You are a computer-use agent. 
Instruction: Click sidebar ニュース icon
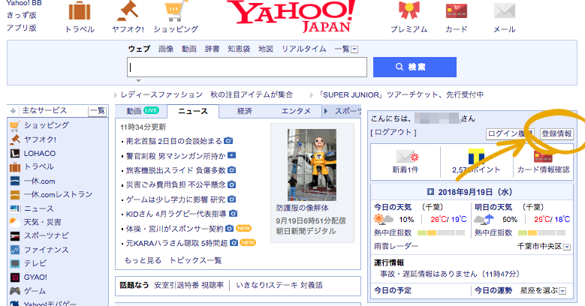coord(14,208)
